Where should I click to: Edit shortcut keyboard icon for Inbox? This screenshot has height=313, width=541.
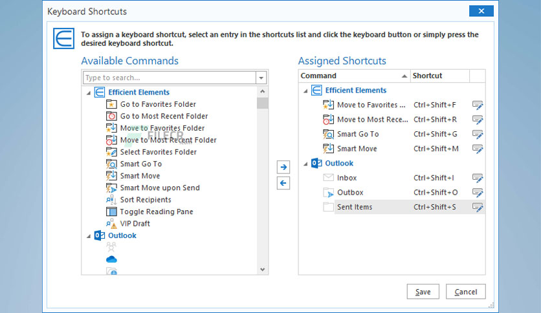(x=478, y=178)
